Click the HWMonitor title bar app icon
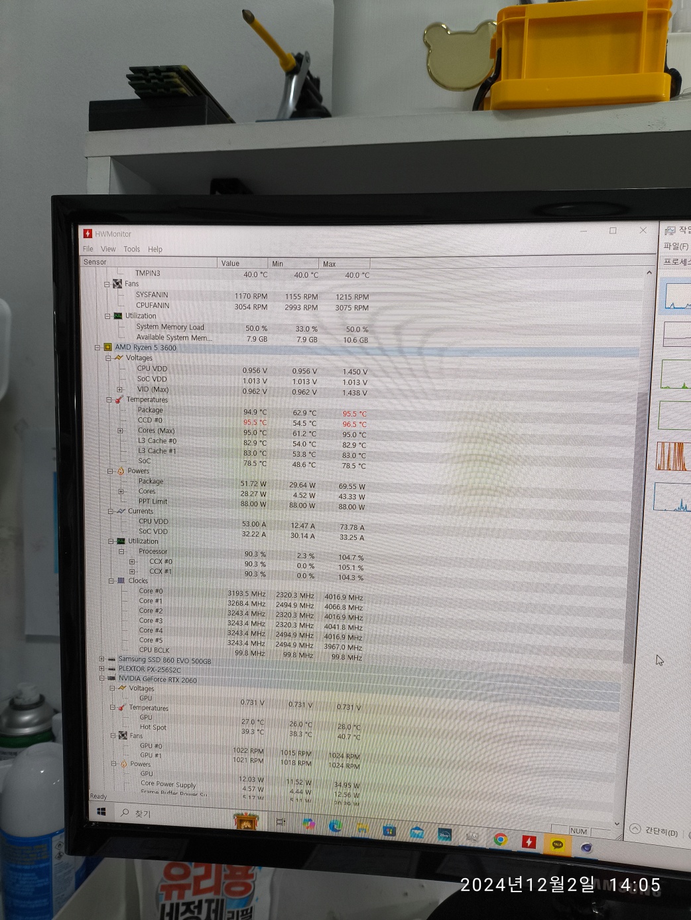Image resolution: width=691 pixels, height=920 pixels. tap(88, 233)
